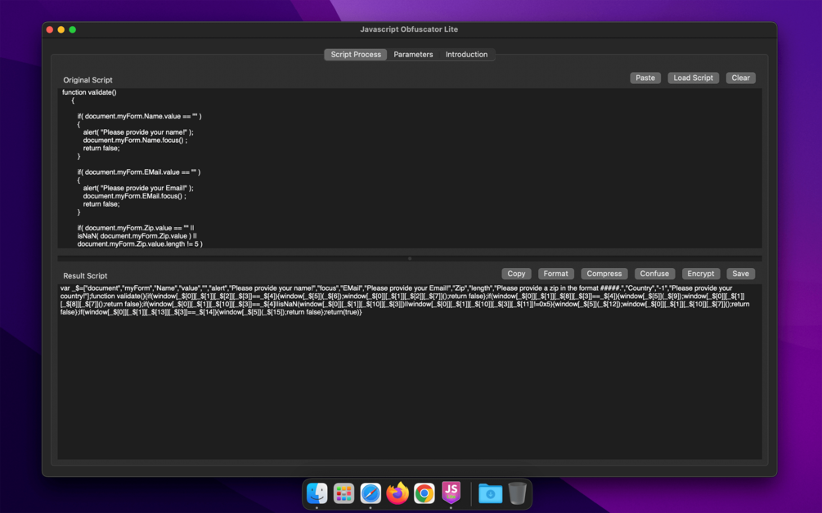The image size is (822, 513).
Task: Click inside the Result Script output area
Action: coord(410,372)
